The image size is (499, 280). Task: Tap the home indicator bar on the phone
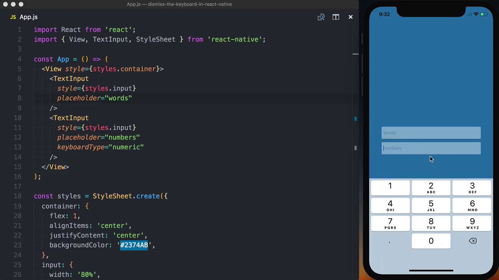click(x=431, y=270)
